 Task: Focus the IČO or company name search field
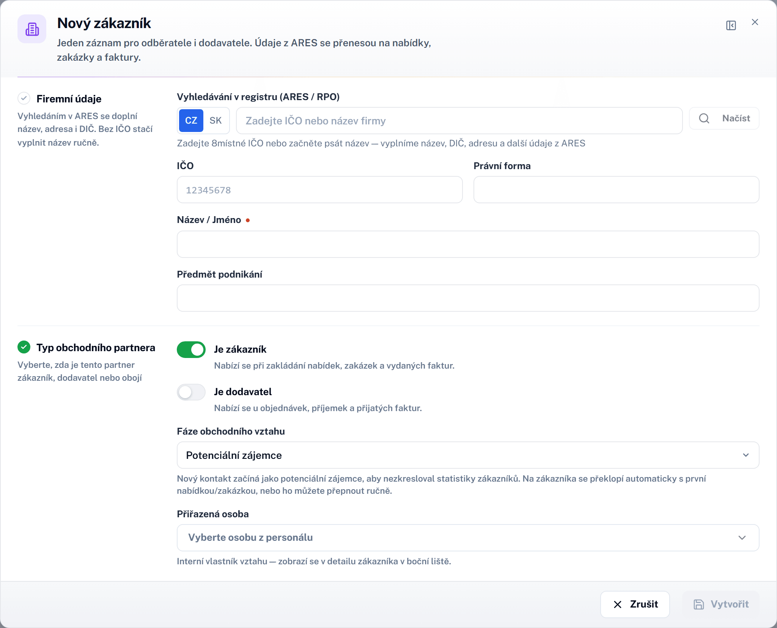pyautogui.click(x=459, y=121)
